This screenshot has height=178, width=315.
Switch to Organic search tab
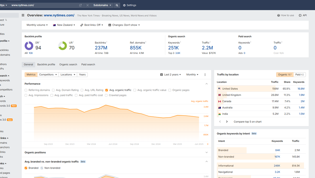click(68, 64)
